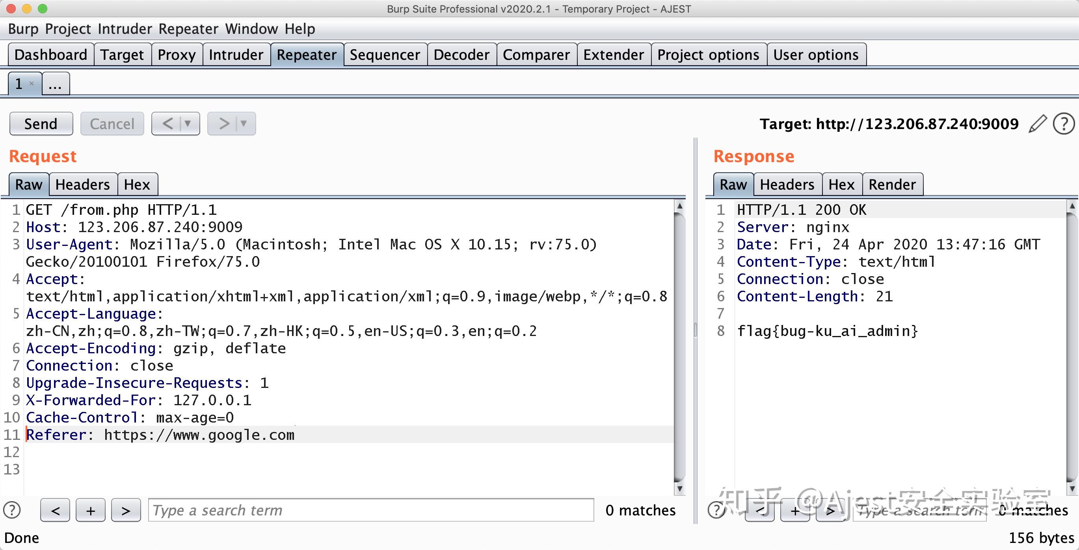This screenshot has width=1079, height=550.
Task: Click the request search previous match button
Action: coord(55,510)
